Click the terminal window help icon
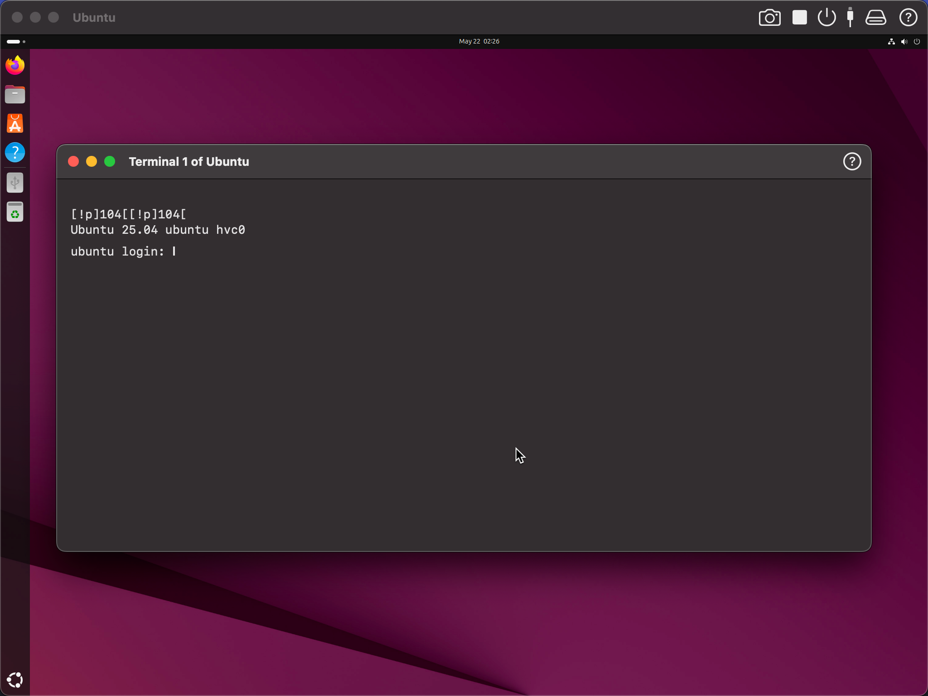 click(852, 161)
